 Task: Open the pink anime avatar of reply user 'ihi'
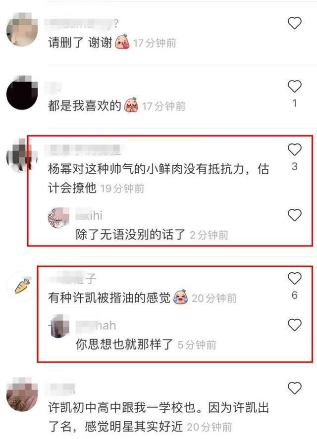[58, 218]
